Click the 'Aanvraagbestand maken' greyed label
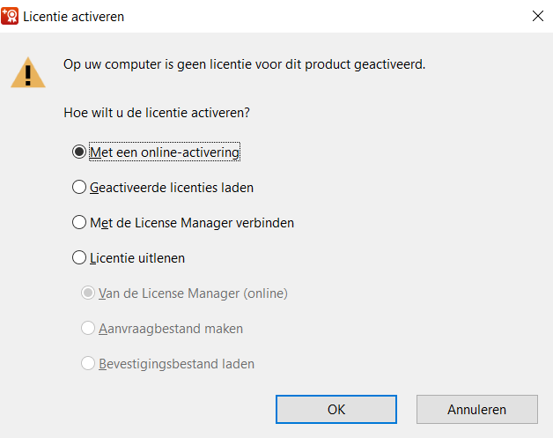 click(x=171, y=329)
